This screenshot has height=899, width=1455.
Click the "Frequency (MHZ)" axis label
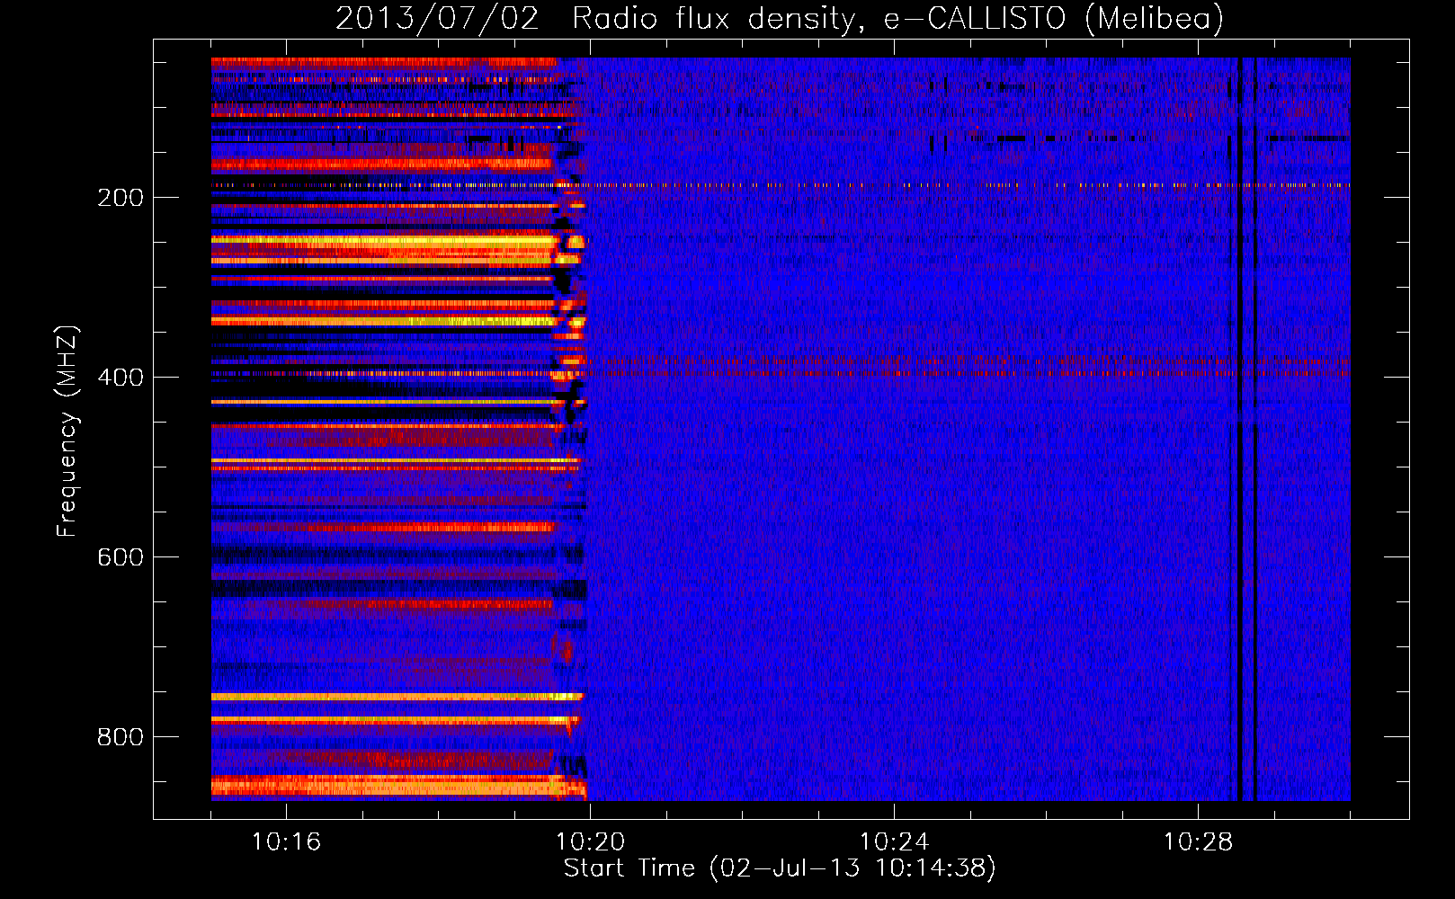(67, 432)
